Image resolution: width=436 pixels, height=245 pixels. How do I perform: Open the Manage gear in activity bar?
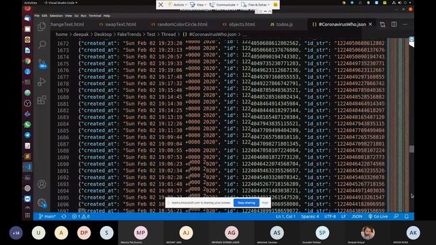(x=42, y=202)
